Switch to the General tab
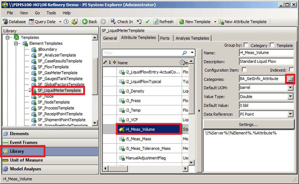The width and height of the screenshot is (299, 184). pyautogui.click(x=110, y=38)
